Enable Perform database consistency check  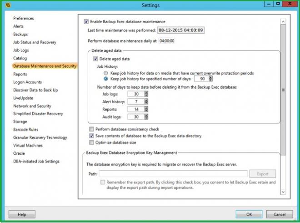pyautogui.click(x=91, y=129)
